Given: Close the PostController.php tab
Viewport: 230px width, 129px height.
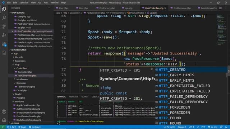Looking at the screenshot, I should [x=165, y=8].
